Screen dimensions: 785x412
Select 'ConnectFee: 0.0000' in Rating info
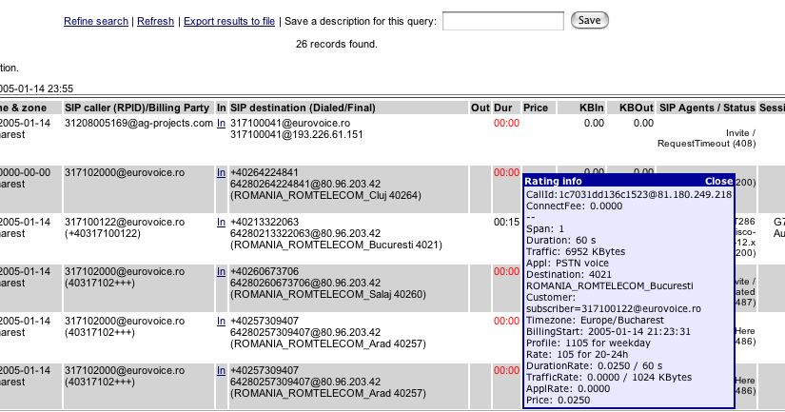574,206
